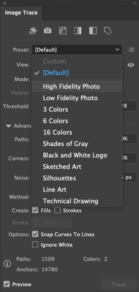Click the info icon beside Paths
The height and width of the screenshot is (292, 139).
tap(8, 264)
